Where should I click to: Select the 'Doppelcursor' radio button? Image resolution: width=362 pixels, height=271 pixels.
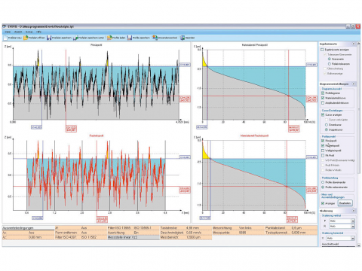327,129
